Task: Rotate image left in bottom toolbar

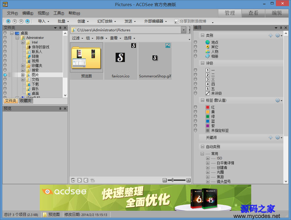Action: click(80, 180)
